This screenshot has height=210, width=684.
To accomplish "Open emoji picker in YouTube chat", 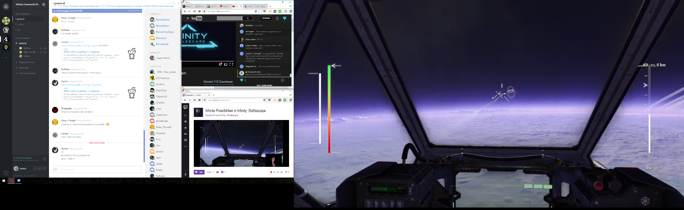I will [282, 80].
